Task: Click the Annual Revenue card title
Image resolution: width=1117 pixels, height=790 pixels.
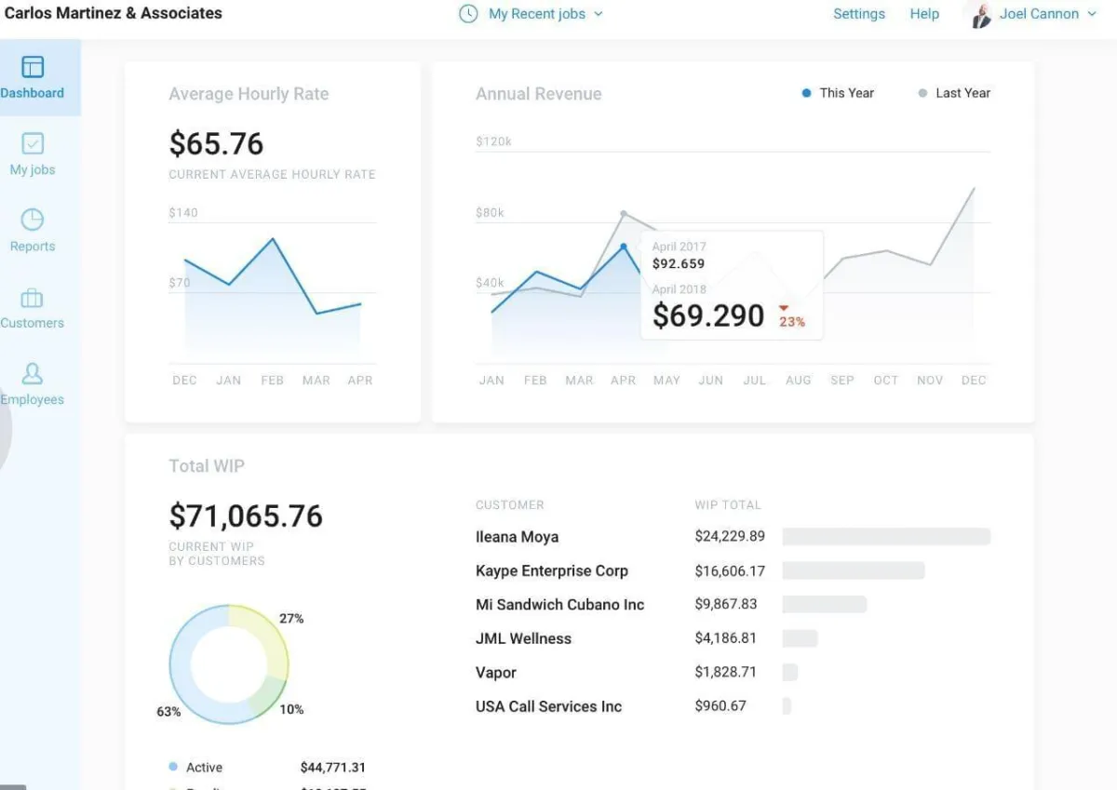Action: 538,94
